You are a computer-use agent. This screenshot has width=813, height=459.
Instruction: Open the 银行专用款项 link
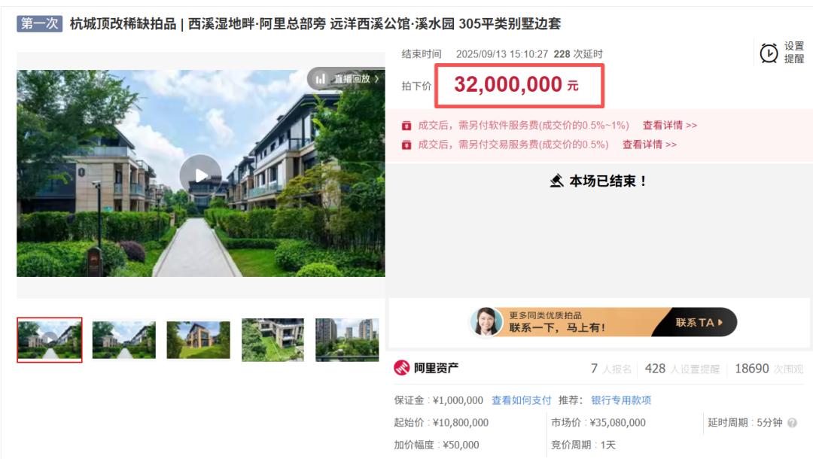click(621, 400)
